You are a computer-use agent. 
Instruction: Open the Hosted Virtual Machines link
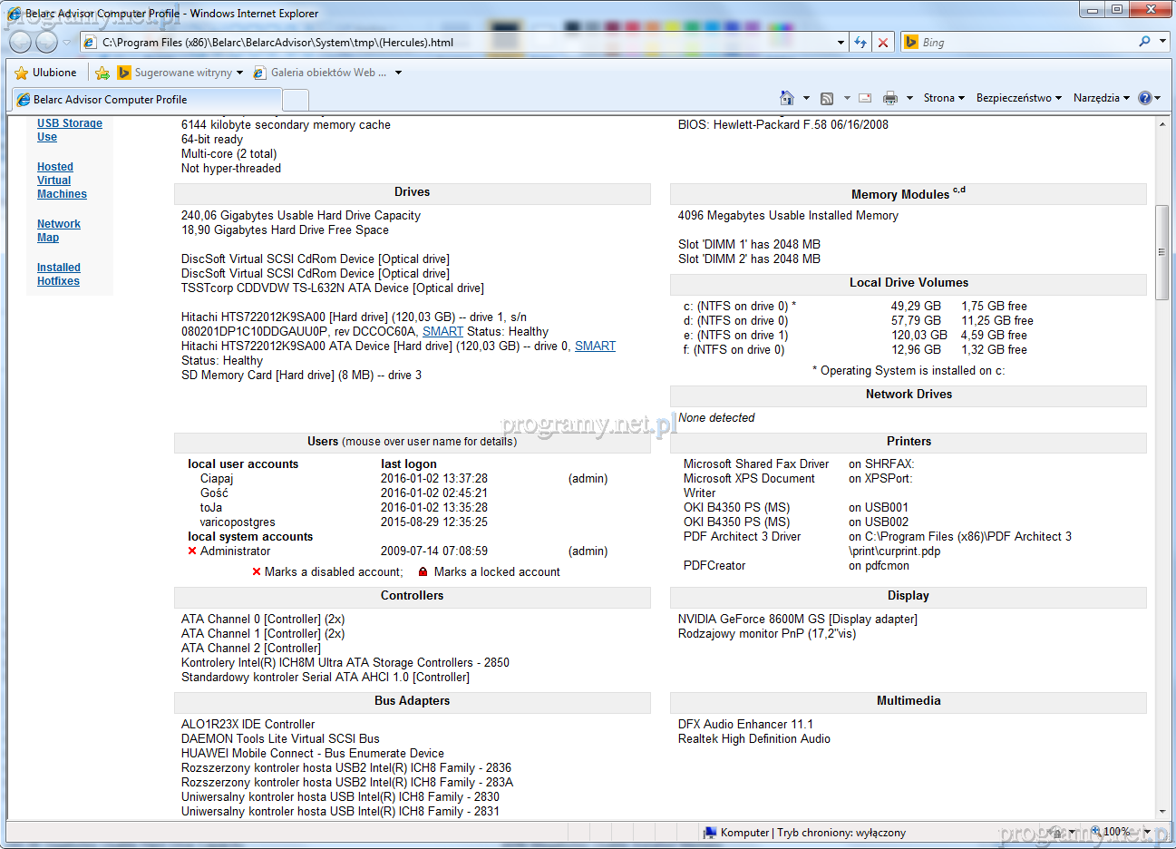(62, 181)
